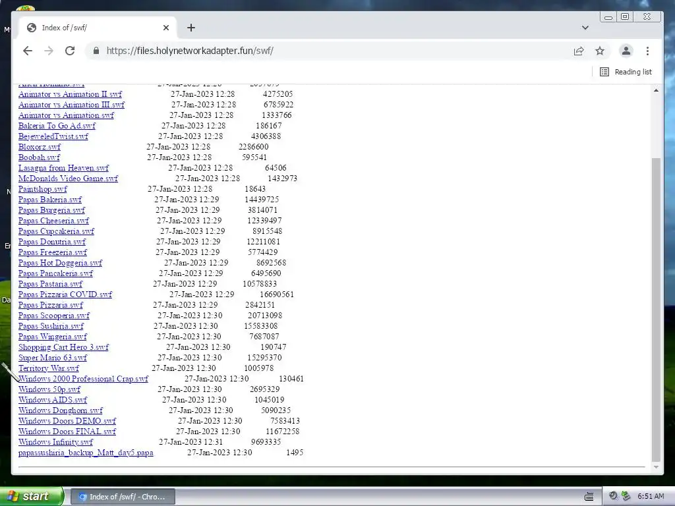Click the page scrollbar down arrow
The image size is (675, 506).
(x=656, y=467)
